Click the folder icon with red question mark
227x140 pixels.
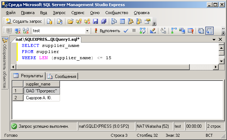(79, 21)
